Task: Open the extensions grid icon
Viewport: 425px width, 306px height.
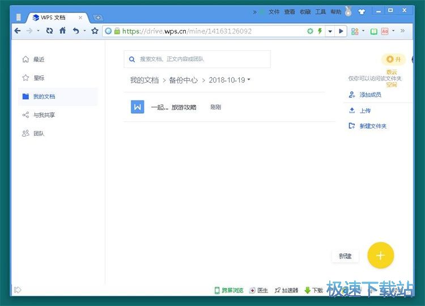Action: [355, 31]
